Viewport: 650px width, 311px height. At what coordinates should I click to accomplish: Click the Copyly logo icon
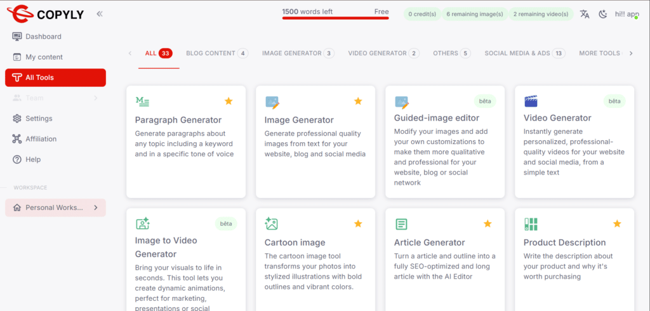pyautogui.click(x=20, y=13)
